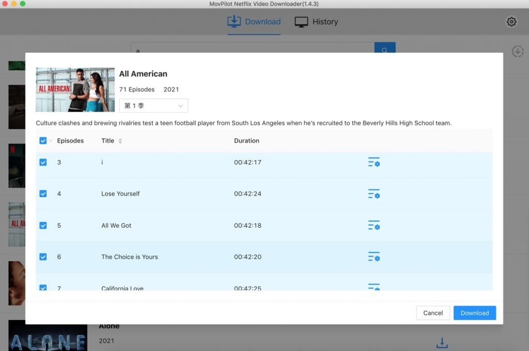Click the search magnifier button
Viewport: 529px width, 351px height.
click(384, 47)
